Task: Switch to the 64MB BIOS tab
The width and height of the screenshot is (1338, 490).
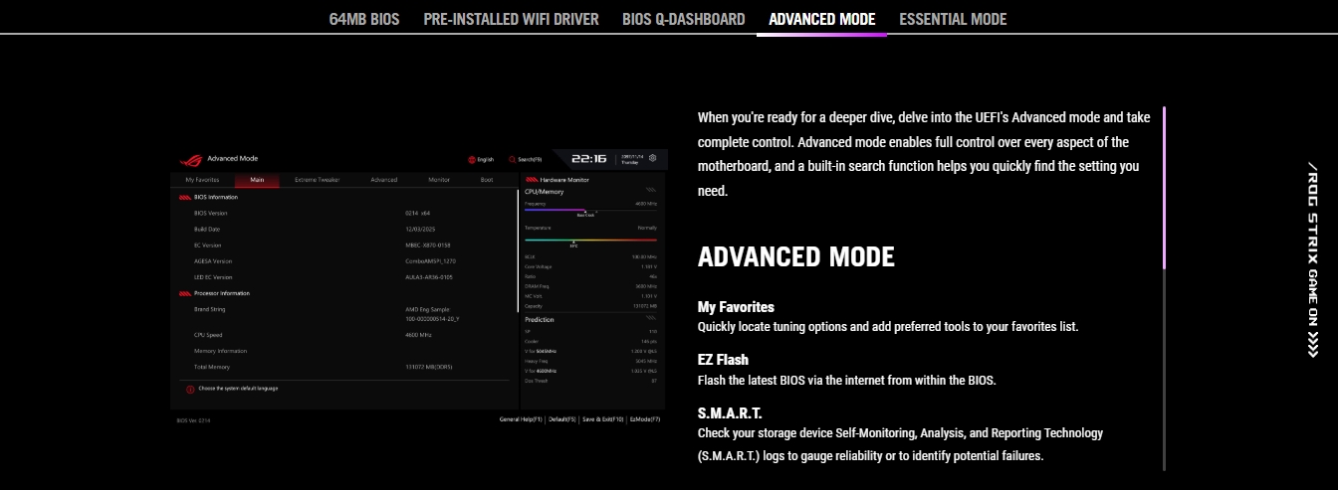Action: pyautogui.click(x=364, y=19)
